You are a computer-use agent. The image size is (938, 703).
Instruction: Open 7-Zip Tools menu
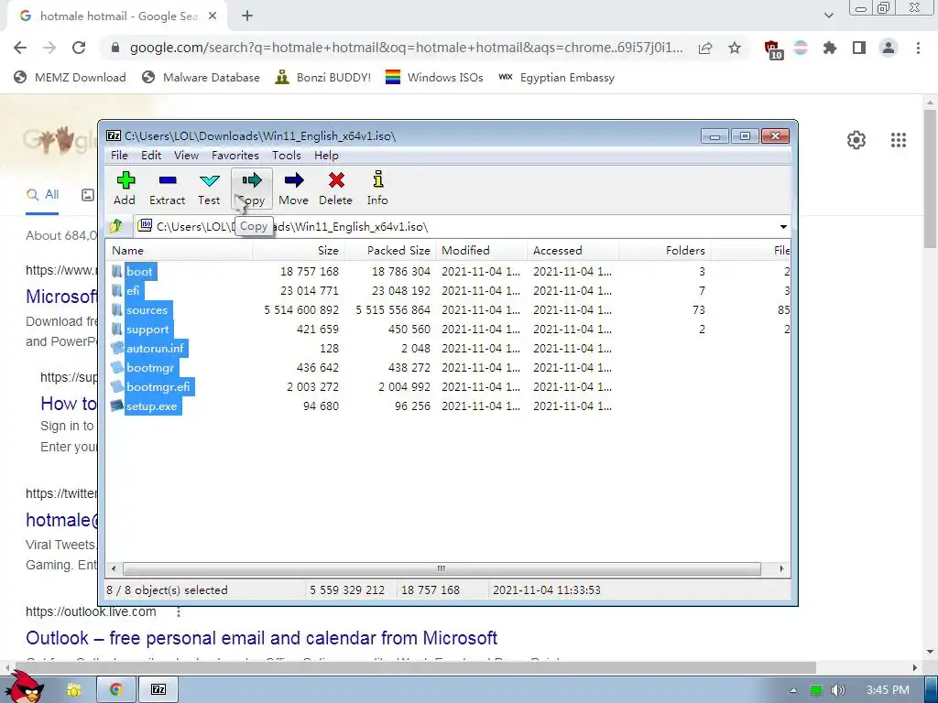[287, 156]
